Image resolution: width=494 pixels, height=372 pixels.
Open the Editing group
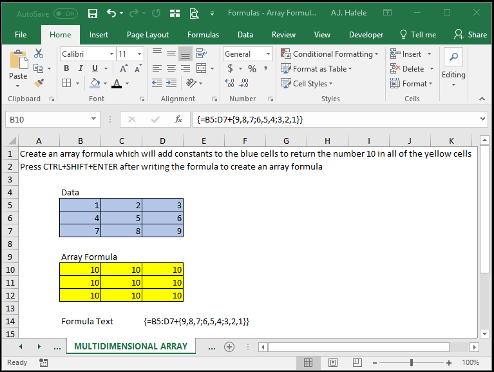[453, 68]
